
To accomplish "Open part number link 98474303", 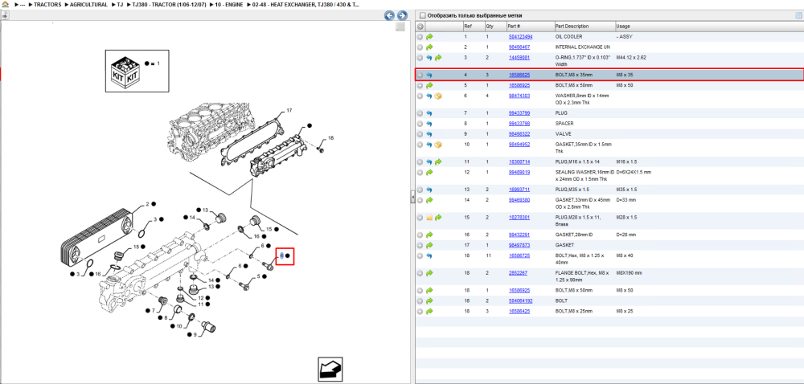I will tap(519, 96).
